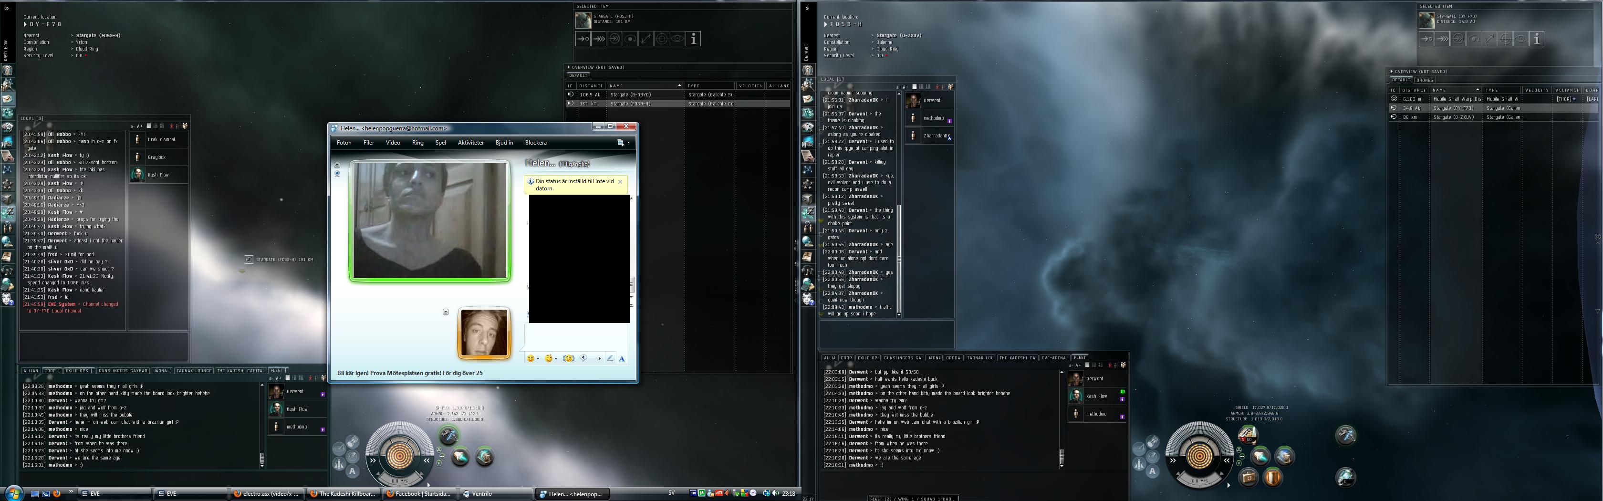Click the Mötesplatsen advertisement link

coord(409,373)
